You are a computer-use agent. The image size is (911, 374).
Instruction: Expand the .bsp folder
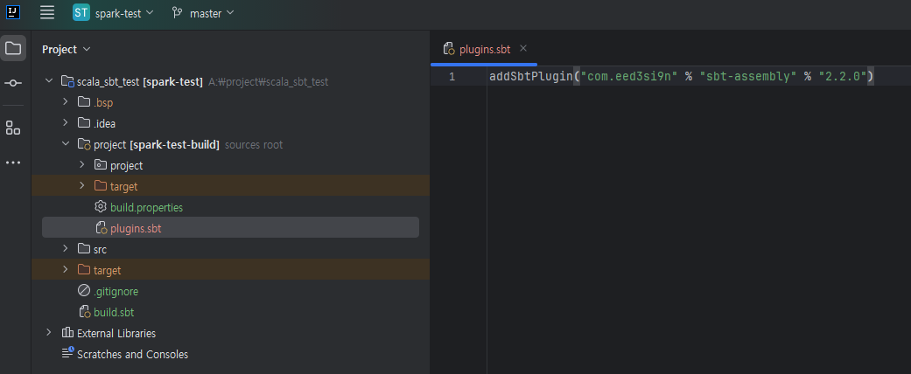point(66,102)
